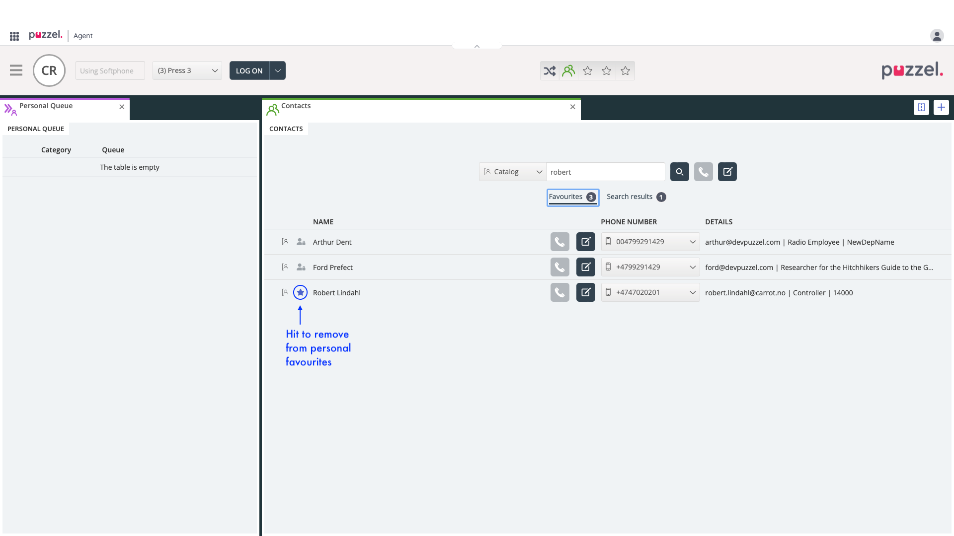Screen dimensions: 954x536
Task: Open user account avatar icon
Action: [937, 36]
